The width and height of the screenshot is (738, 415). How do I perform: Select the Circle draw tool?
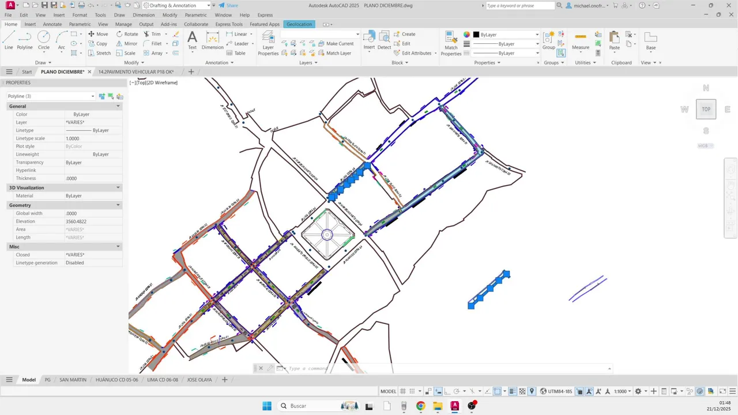[44, 40]
